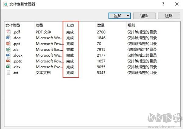
Task: Click the Word icon in .docx row
Action: coord(9,55)
